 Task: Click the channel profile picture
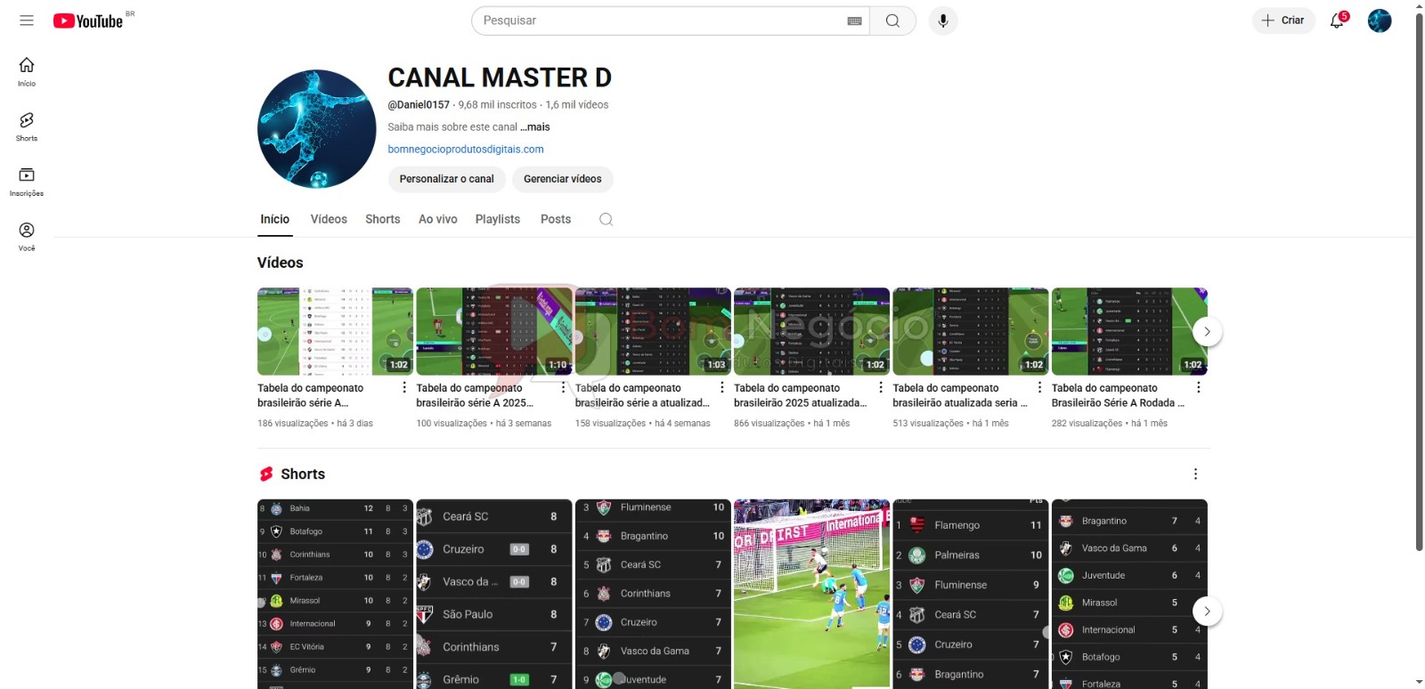click(317, 129)
